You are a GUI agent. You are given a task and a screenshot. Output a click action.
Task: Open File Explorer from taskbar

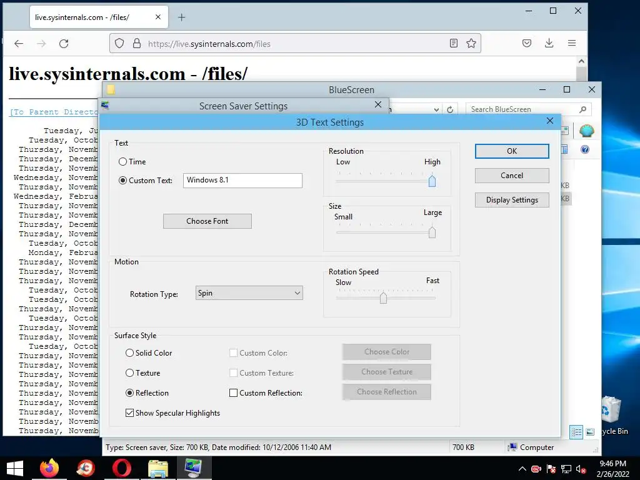158,467
